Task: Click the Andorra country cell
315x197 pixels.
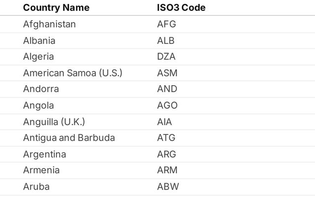Action: (x=41, y=89)
